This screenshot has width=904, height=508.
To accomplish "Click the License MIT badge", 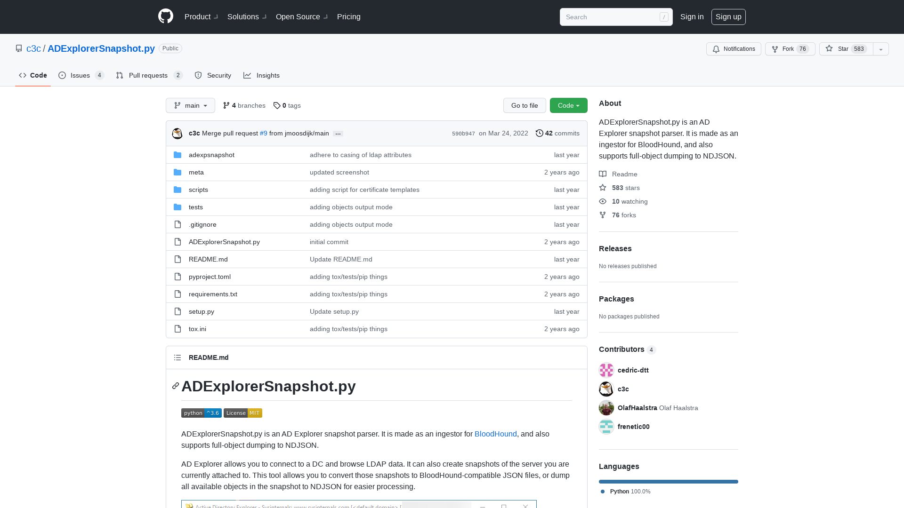I will 243,413.
